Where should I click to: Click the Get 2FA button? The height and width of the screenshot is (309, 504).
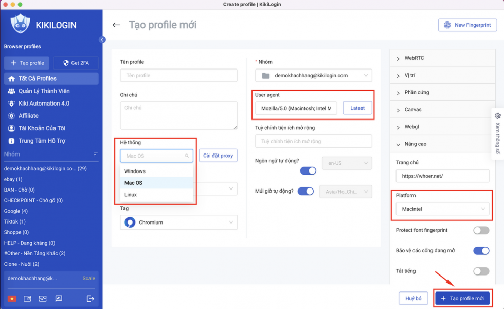[x=76, y=63]
